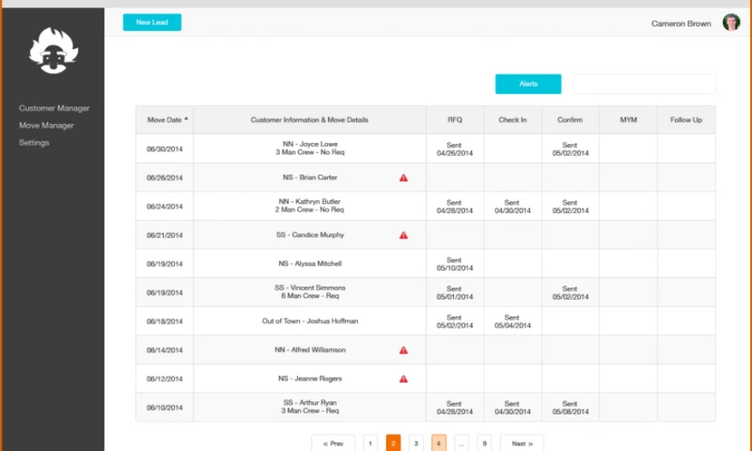This screenshot has height=451, width=752.
Task: Click the alert icon for Brian Carter
Action: pos(403,178)
